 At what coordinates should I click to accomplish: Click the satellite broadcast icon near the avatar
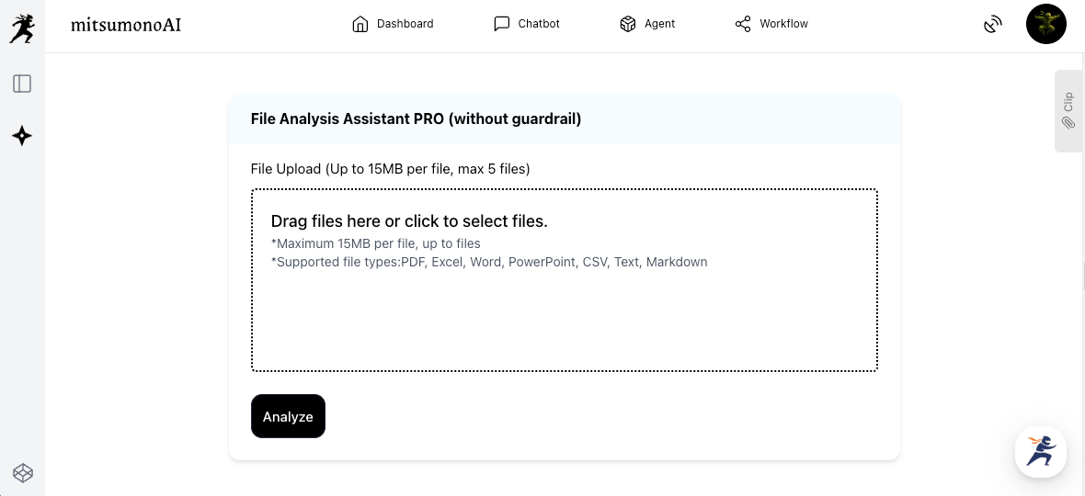point(992,25)
